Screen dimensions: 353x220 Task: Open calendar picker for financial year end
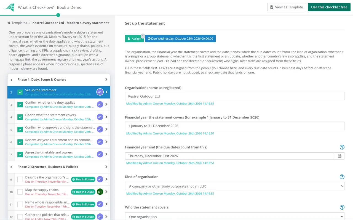339,156
